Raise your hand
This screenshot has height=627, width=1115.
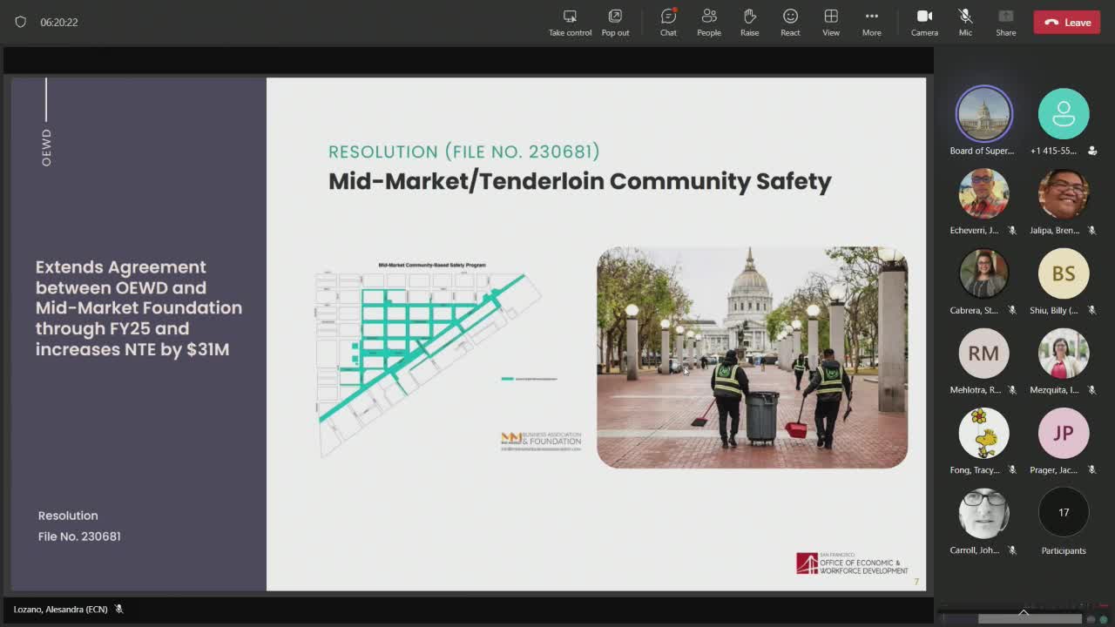click(749, 21)
